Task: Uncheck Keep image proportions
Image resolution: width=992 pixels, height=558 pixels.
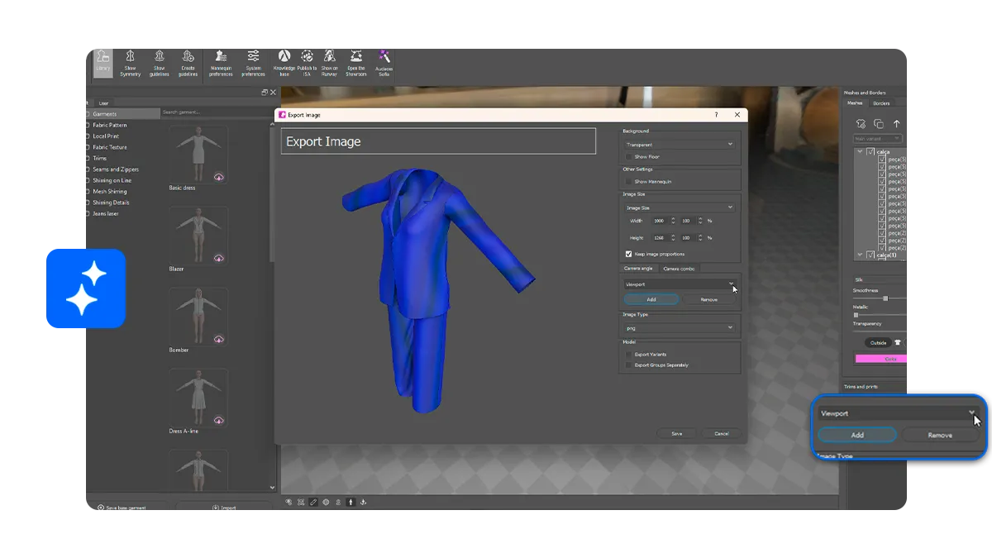Action: point(629,254)
